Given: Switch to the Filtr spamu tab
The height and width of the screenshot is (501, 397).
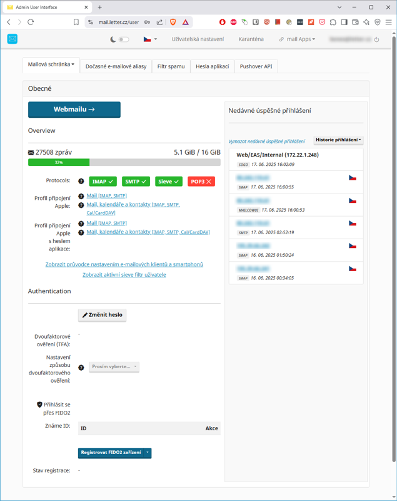Looking at the screenshot, I should (x=171, y=66).
